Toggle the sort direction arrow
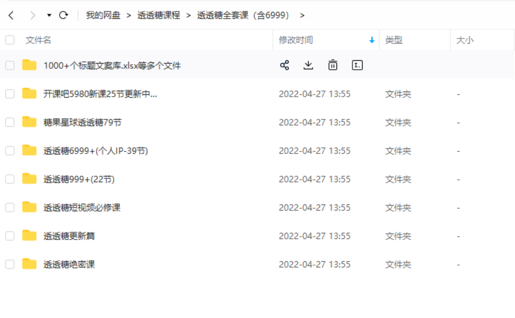Viewport: 515px width, 318px height. pos(372,40)
